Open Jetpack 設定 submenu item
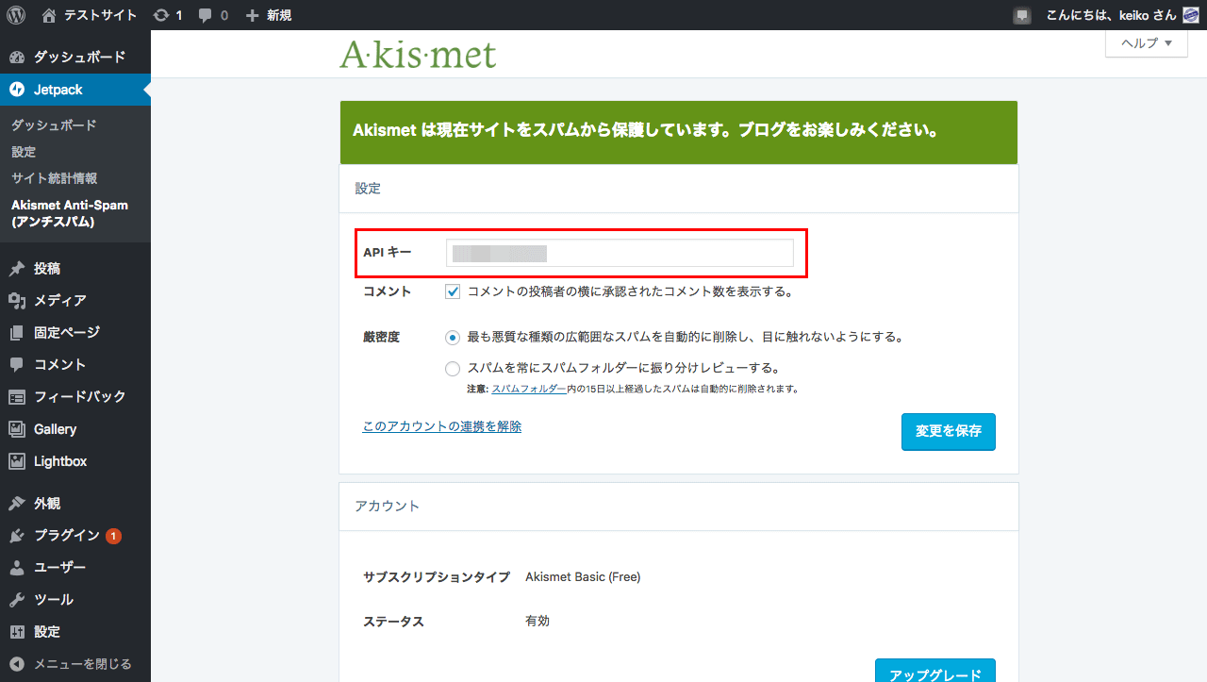1207x682 pixels. [24, 152]
